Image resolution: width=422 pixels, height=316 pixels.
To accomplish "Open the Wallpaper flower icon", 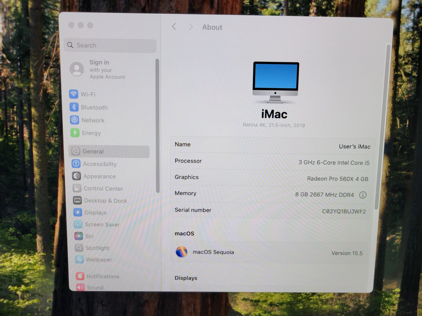I will pos(79,259).
